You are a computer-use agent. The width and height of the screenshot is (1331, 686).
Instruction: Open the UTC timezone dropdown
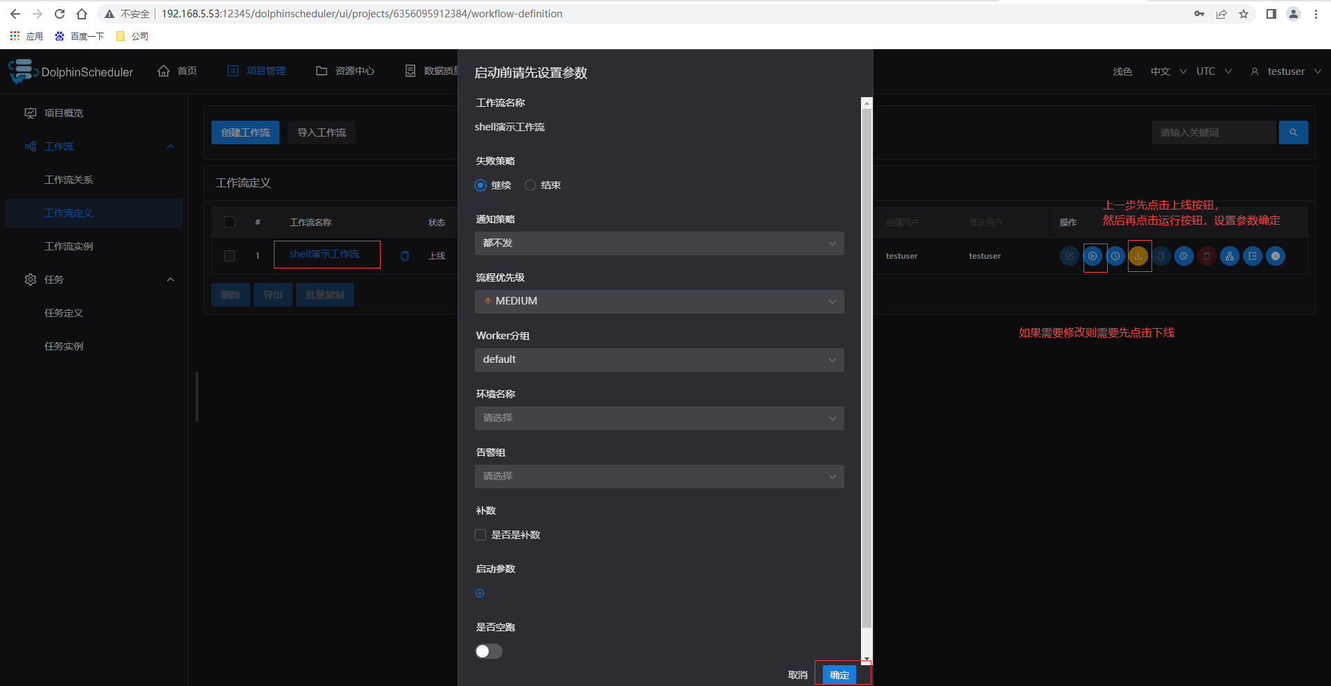(1214, 71)
